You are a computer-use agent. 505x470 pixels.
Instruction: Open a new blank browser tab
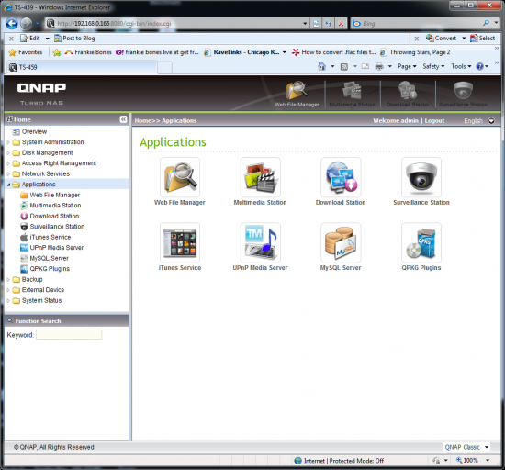164,68
